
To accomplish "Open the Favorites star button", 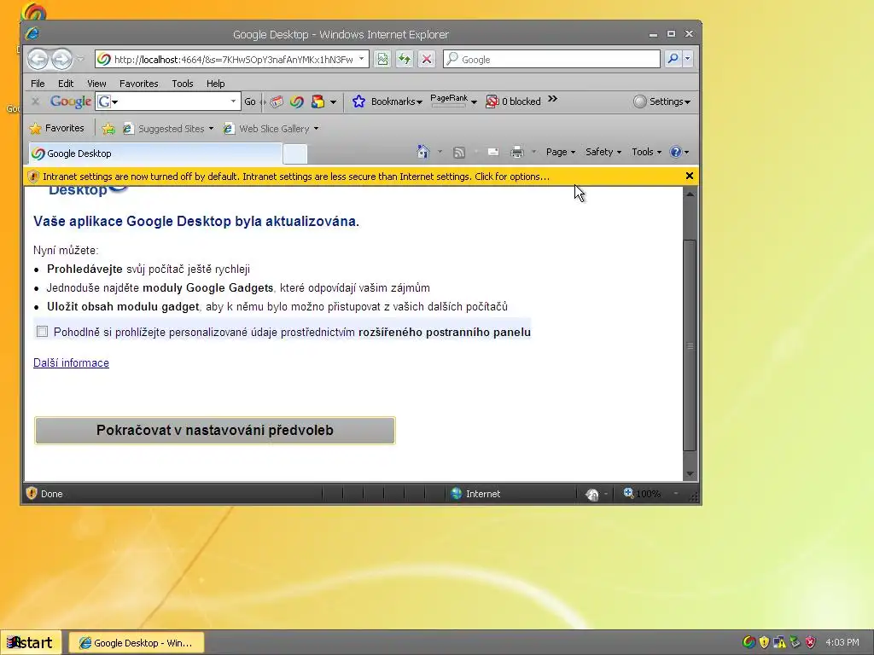I will click(56, 128).
